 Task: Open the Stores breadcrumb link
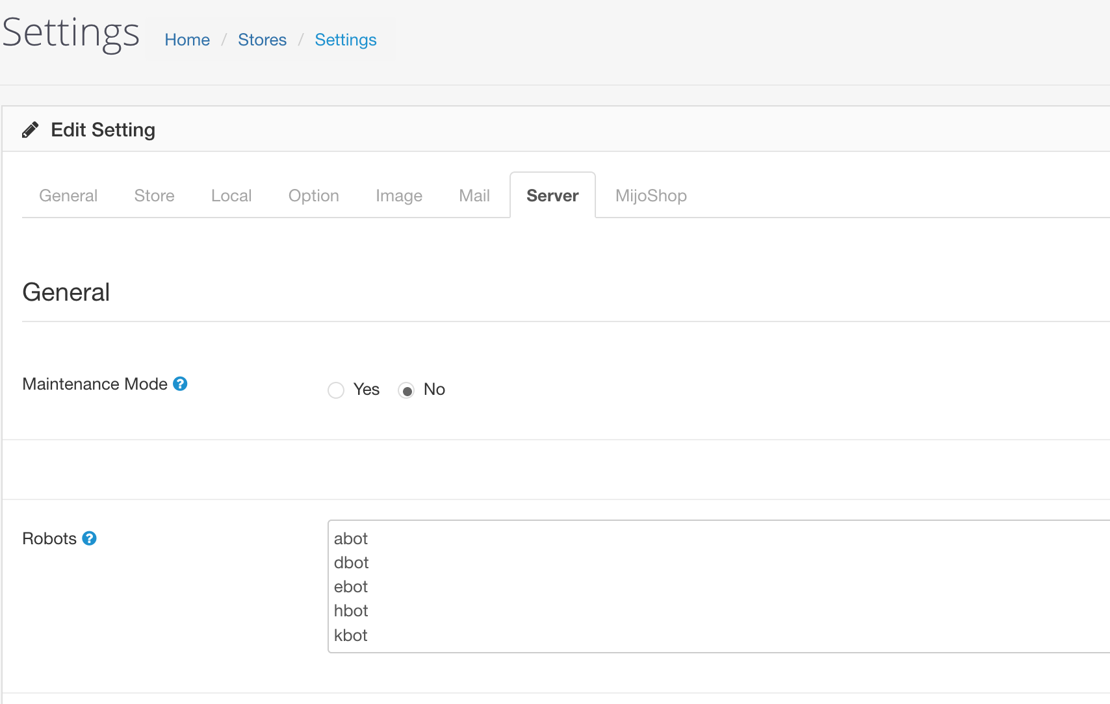[x=262, y=40]
